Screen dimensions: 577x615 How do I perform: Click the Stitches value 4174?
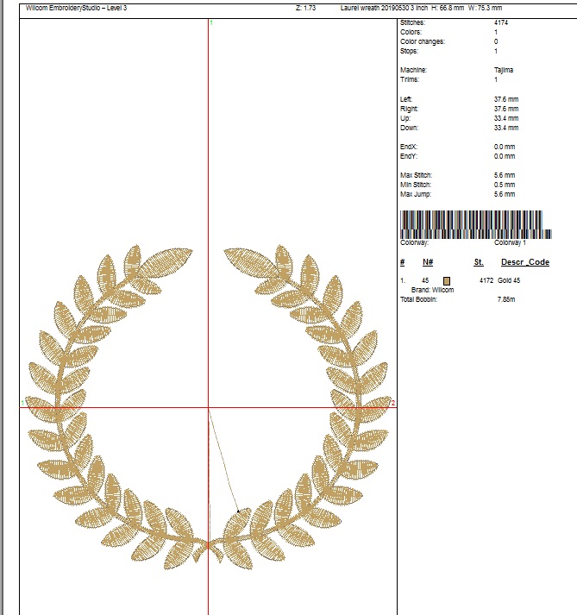coord(501,23)
